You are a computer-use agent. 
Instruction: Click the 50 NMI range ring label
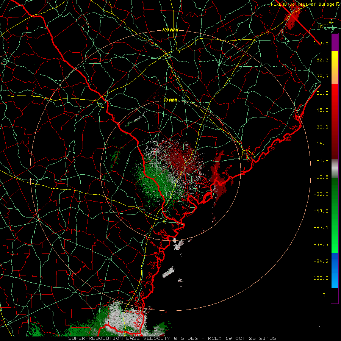(x=170, y=100)
